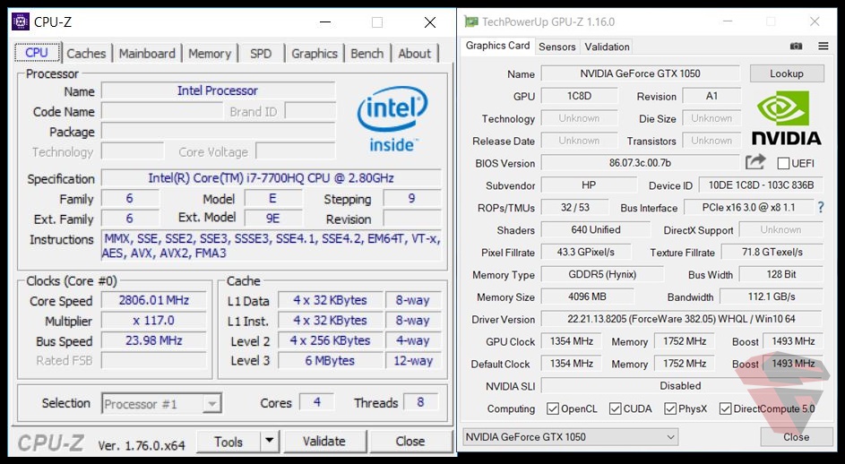Click the Pixel Fillrate 43.3 GPixel/s field
Screen dimensions: 845x464
pos(586,252)
